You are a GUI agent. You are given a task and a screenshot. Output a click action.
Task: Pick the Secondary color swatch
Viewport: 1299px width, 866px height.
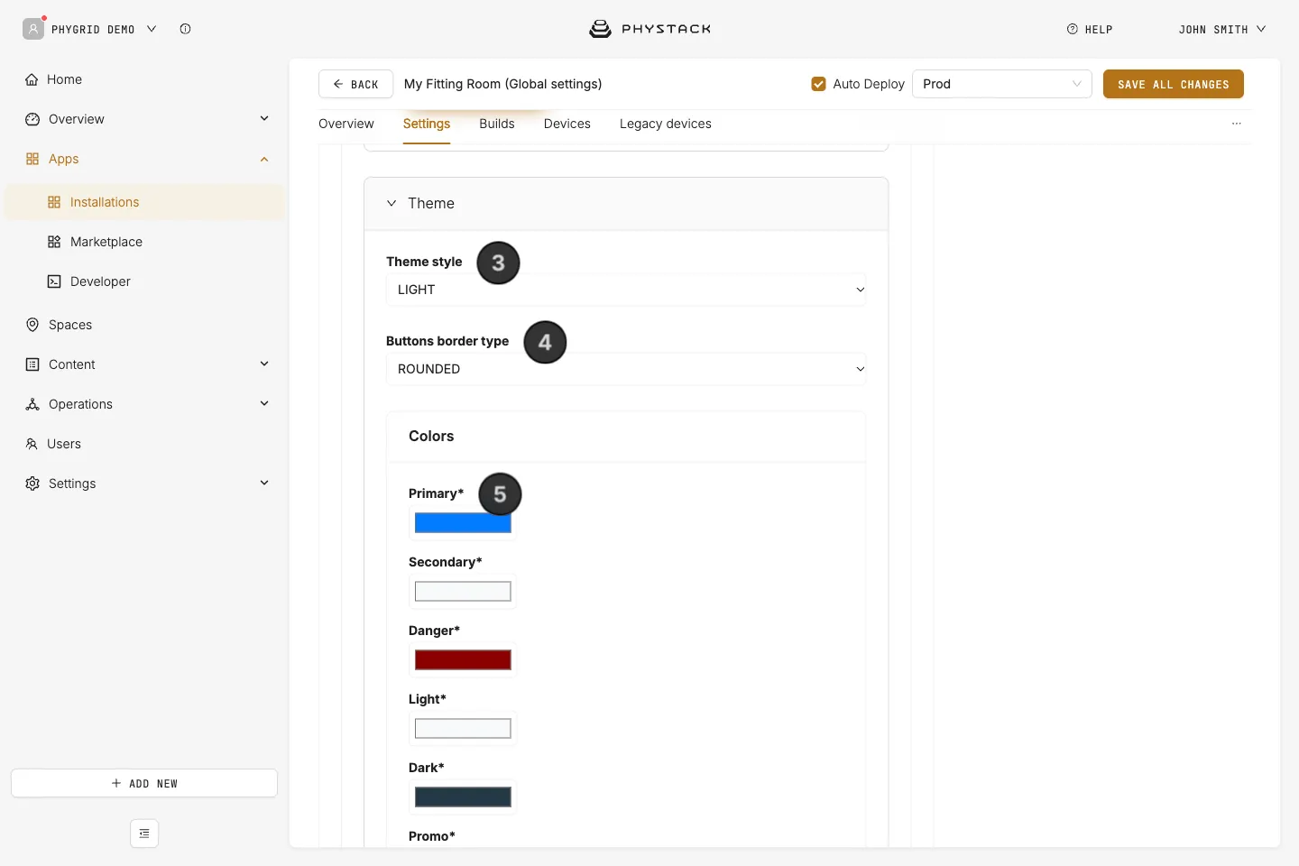tap(463, 591)
